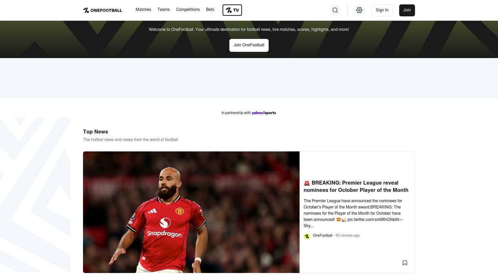The image size is (498, 280).
Task: Click the OneFootball home logo
Action: point(102,10)
